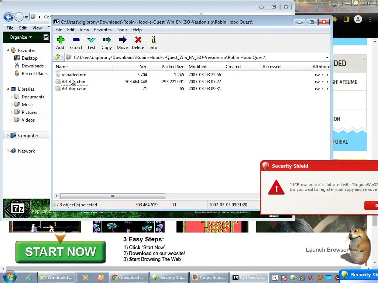Image resolution: width=378 pixels, height=283 pixels.
Task: Open the address path dropdown in 7-Zip
Action: pos(327,57)
